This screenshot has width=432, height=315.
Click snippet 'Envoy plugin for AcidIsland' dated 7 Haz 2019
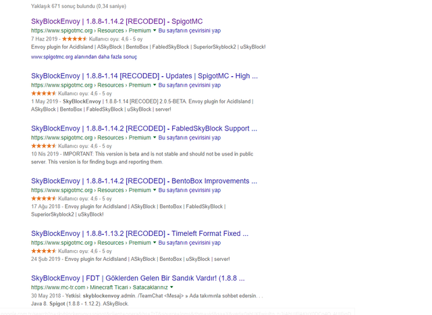[x=148, y=47]
